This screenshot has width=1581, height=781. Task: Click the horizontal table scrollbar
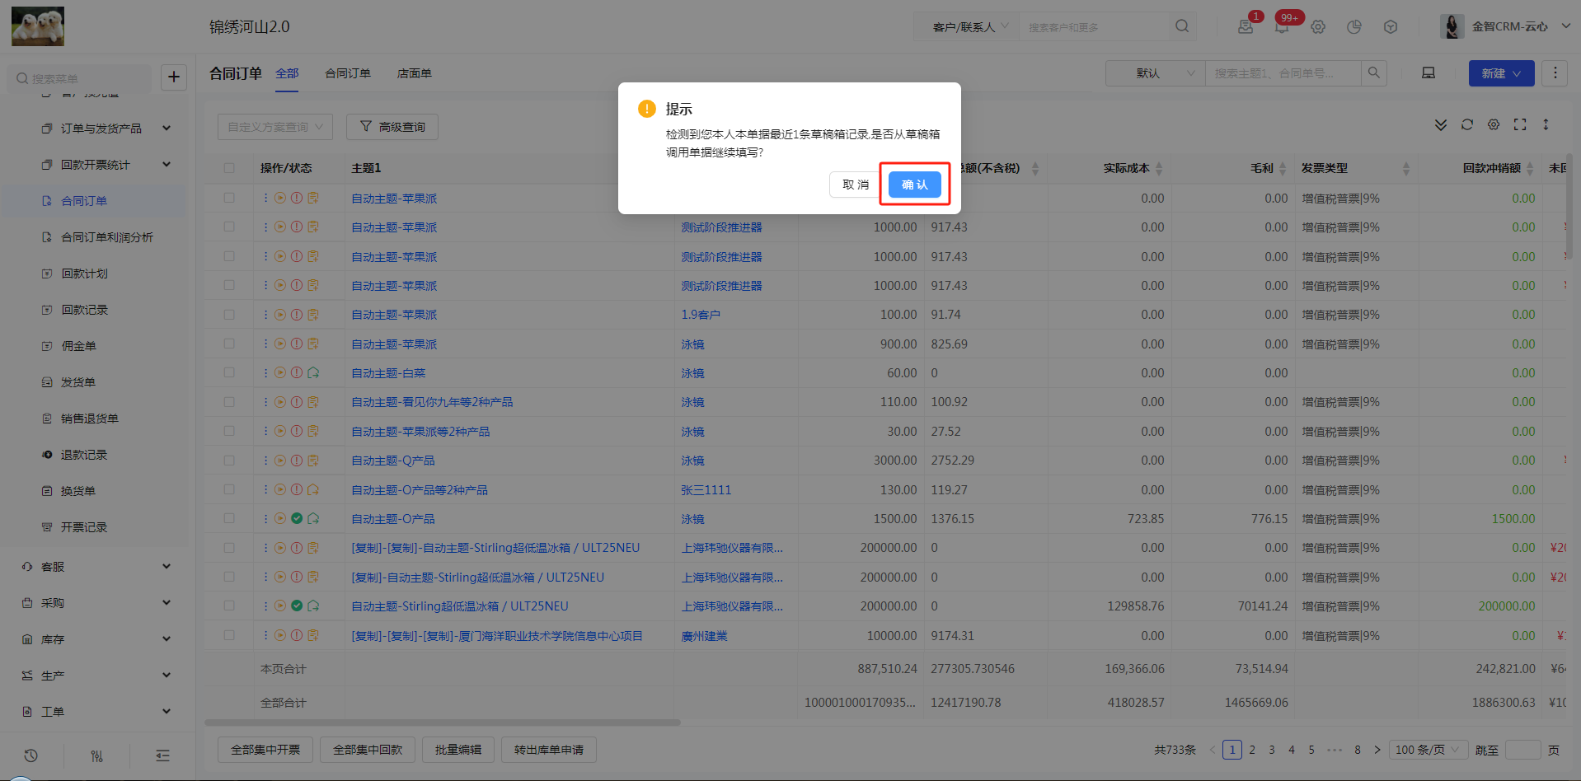click(x=443, y=723)
